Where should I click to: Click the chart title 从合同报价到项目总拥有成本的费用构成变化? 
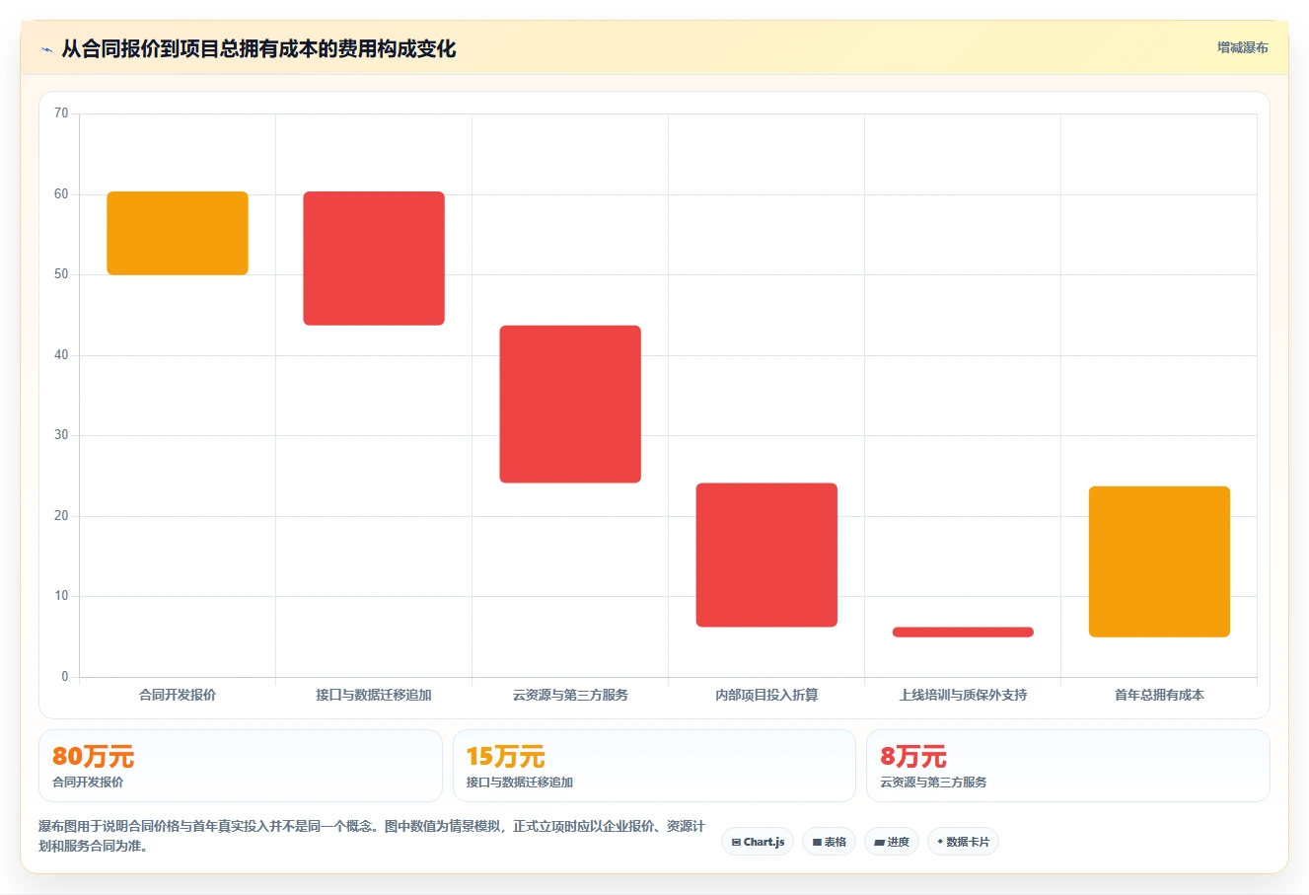click(x=258, y=49)
